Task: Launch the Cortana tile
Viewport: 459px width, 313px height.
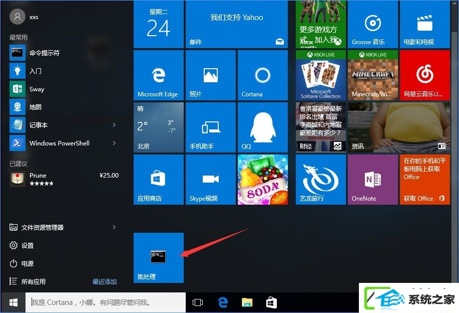Action: pyautogui.click(x=263, y=75)
